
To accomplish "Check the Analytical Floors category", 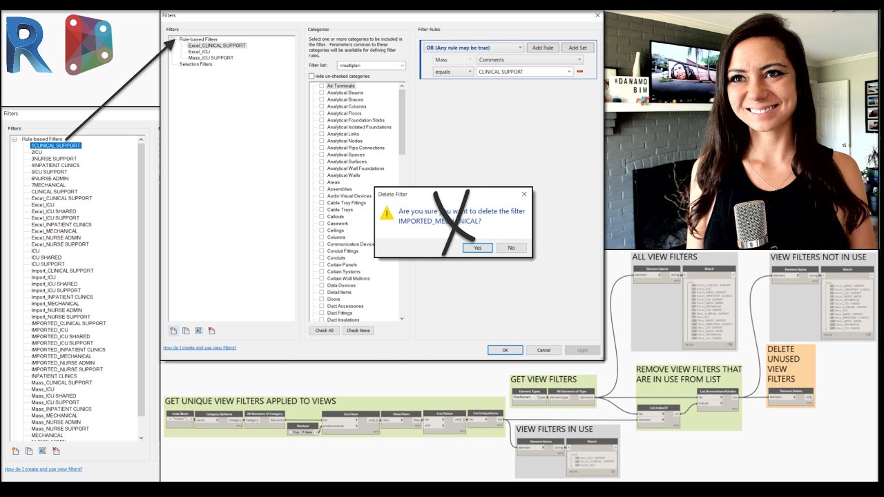I will [x=321, y=113].
